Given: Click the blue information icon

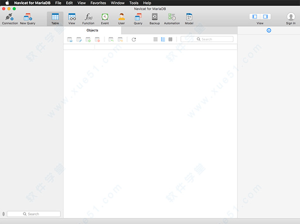Looking at the screenshot, I should [x=269, y=30].
